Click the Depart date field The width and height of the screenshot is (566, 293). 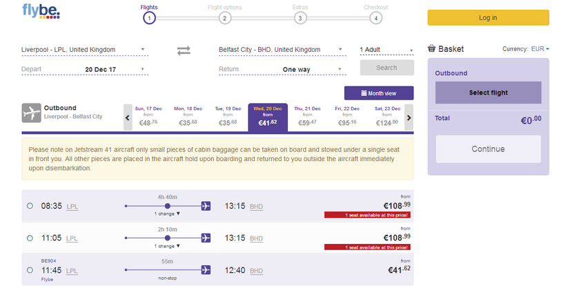(x=84, y=70)
